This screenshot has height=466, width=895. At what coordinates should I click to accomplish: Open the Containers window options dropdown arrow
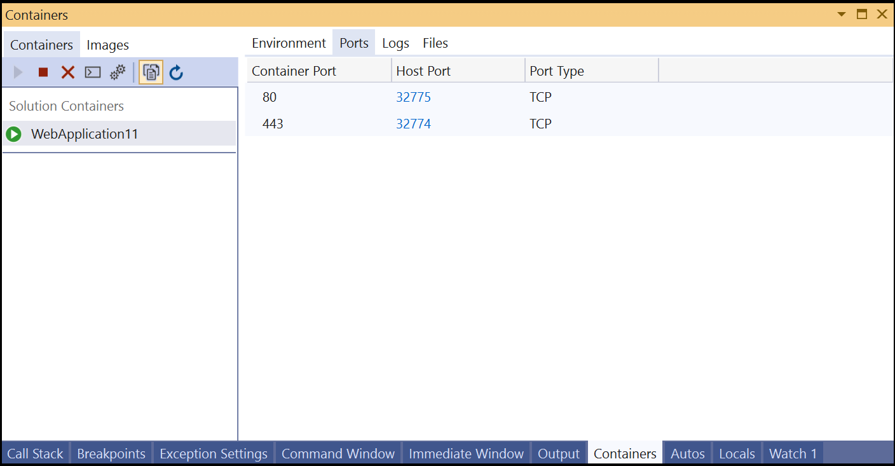pos(841,14)
